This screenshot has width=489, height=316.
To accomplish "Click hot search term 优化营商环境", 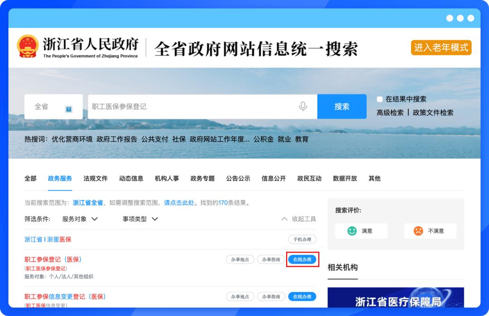I will click(x=72, y=139).
